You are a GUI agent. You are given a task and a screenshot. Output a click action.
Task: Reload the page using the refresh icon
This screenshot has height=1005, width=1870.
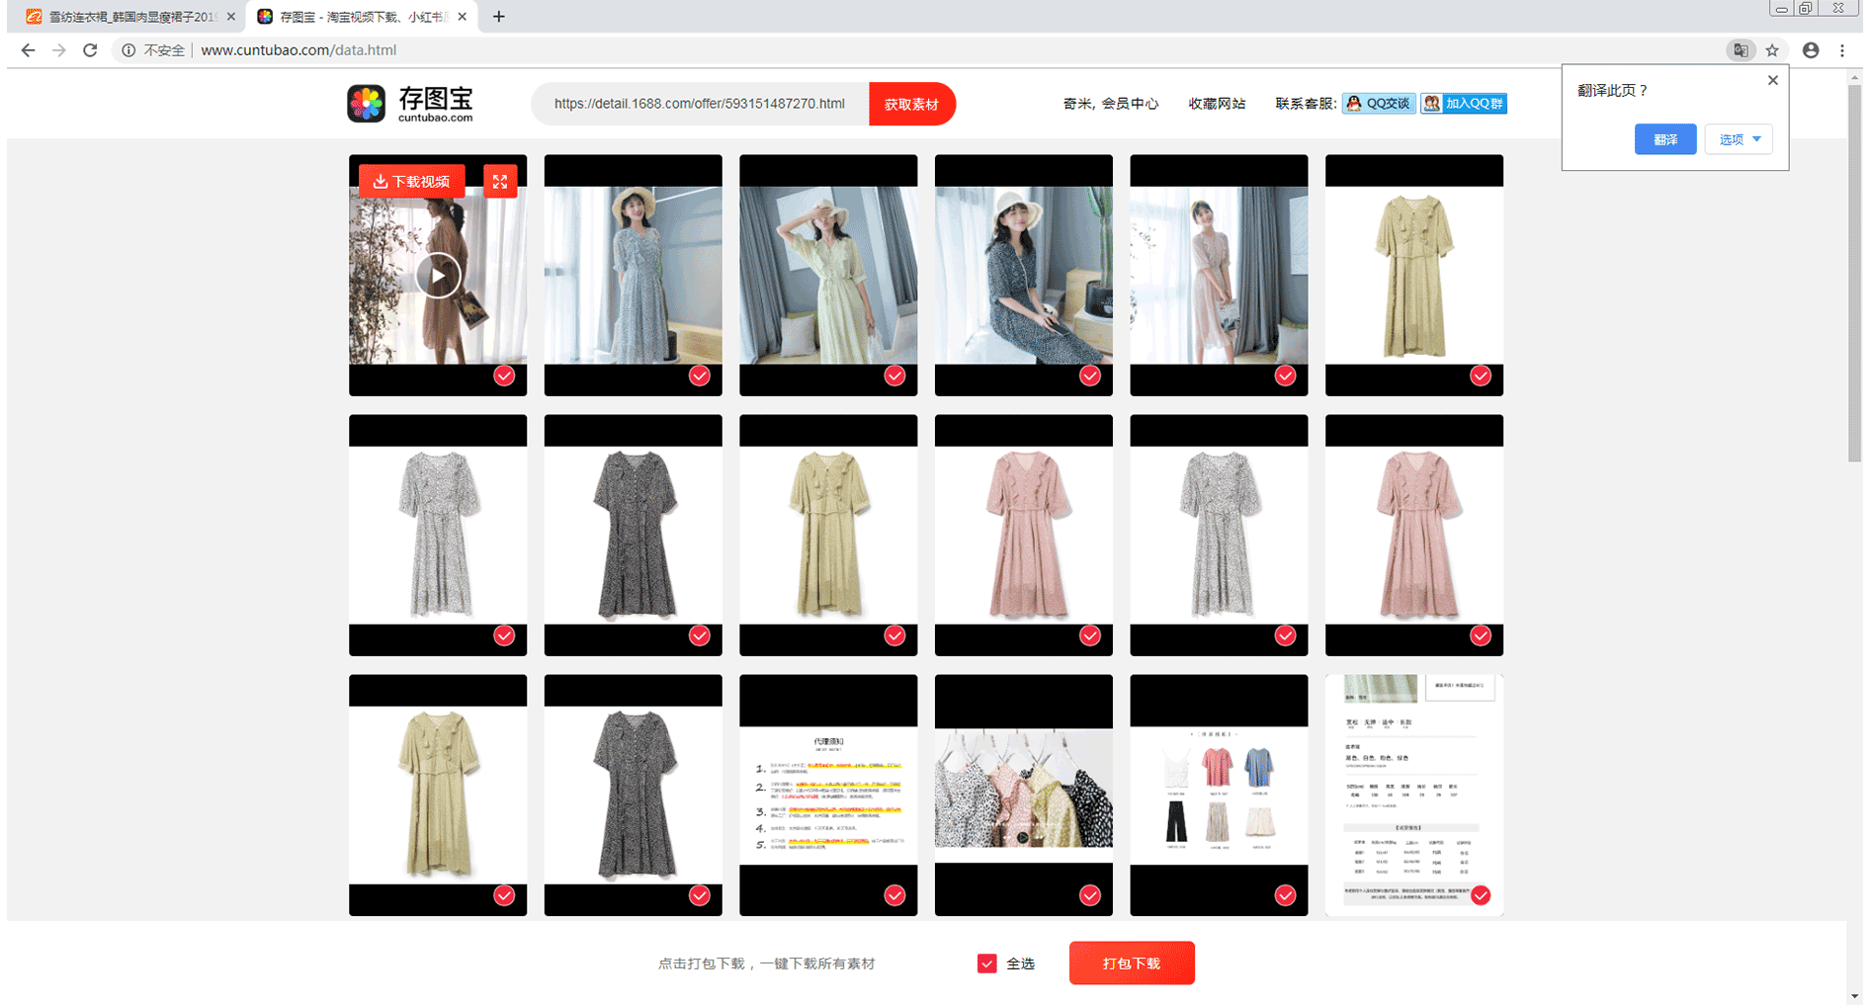pos(90,50)
